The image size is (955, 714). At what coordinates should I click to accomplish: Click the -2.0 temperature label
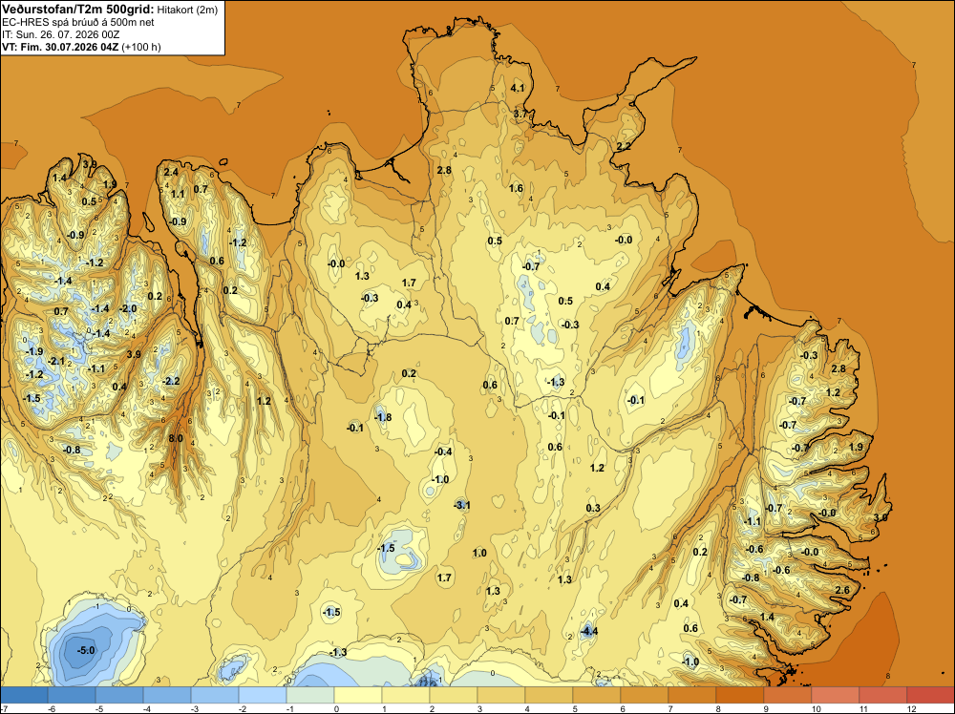128,308
